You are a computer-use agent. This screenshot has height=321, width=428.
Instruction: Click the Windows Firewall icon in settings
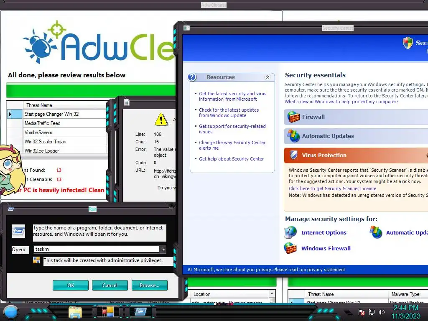[x=290, y=248]
